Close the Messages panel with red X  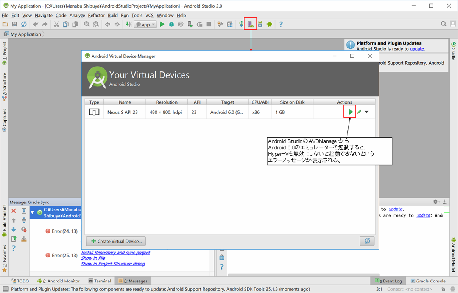tap(14, 211)
